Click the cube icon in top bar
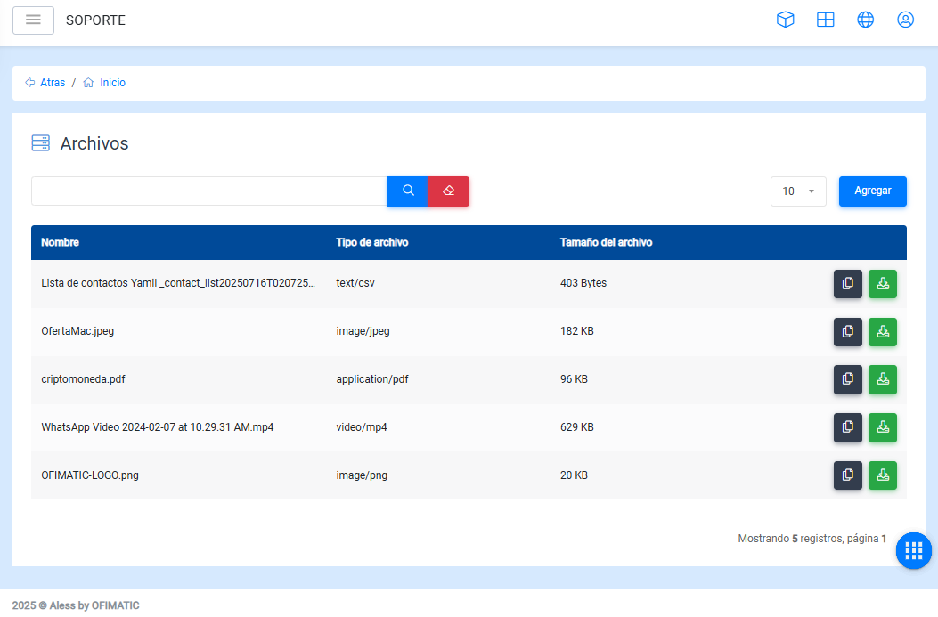Viewport: 938px width, 617px height. [x=785, y=20]
